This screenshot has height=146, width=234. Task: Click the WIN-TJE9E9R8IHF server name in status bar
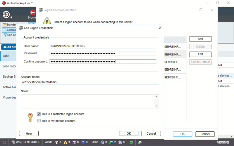coord(28,142)
